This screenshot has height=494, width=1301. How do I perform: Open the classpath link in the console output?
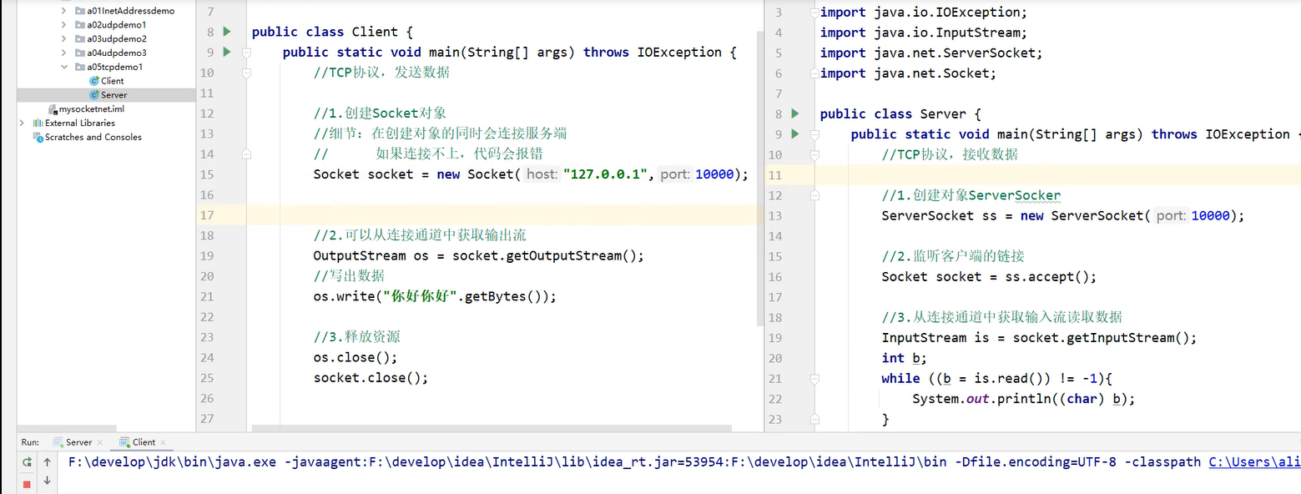[1254, 461]
